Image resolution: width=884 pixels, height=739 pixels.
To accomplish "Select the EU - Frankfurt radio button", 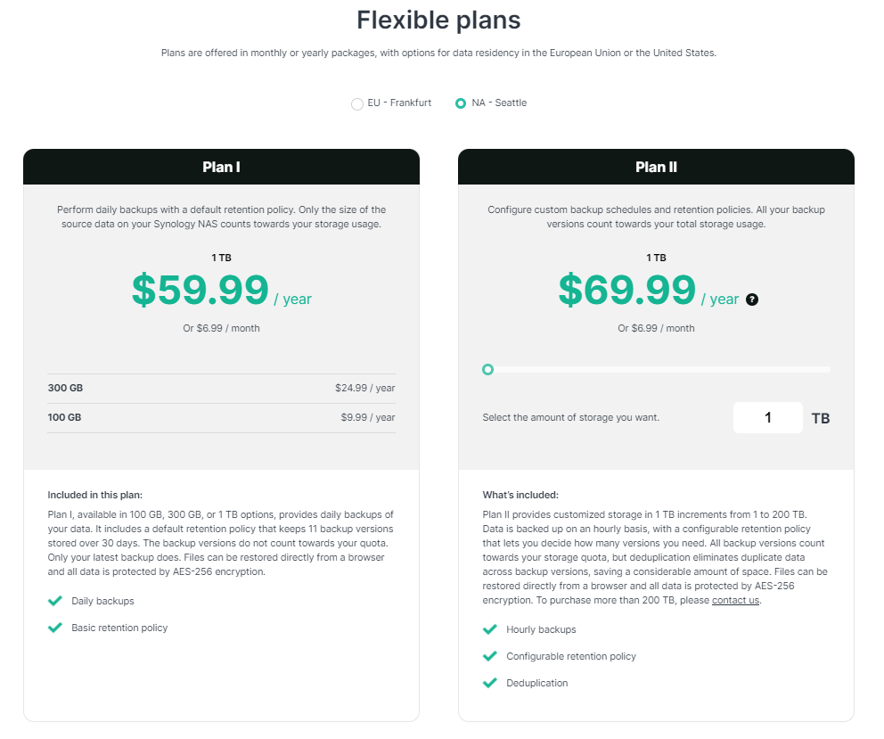I will pos(356,103).
